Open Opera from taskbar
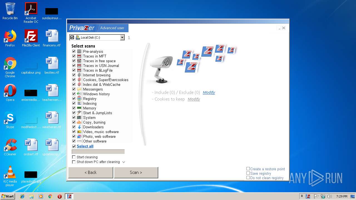356x200 pixels. 60,196
